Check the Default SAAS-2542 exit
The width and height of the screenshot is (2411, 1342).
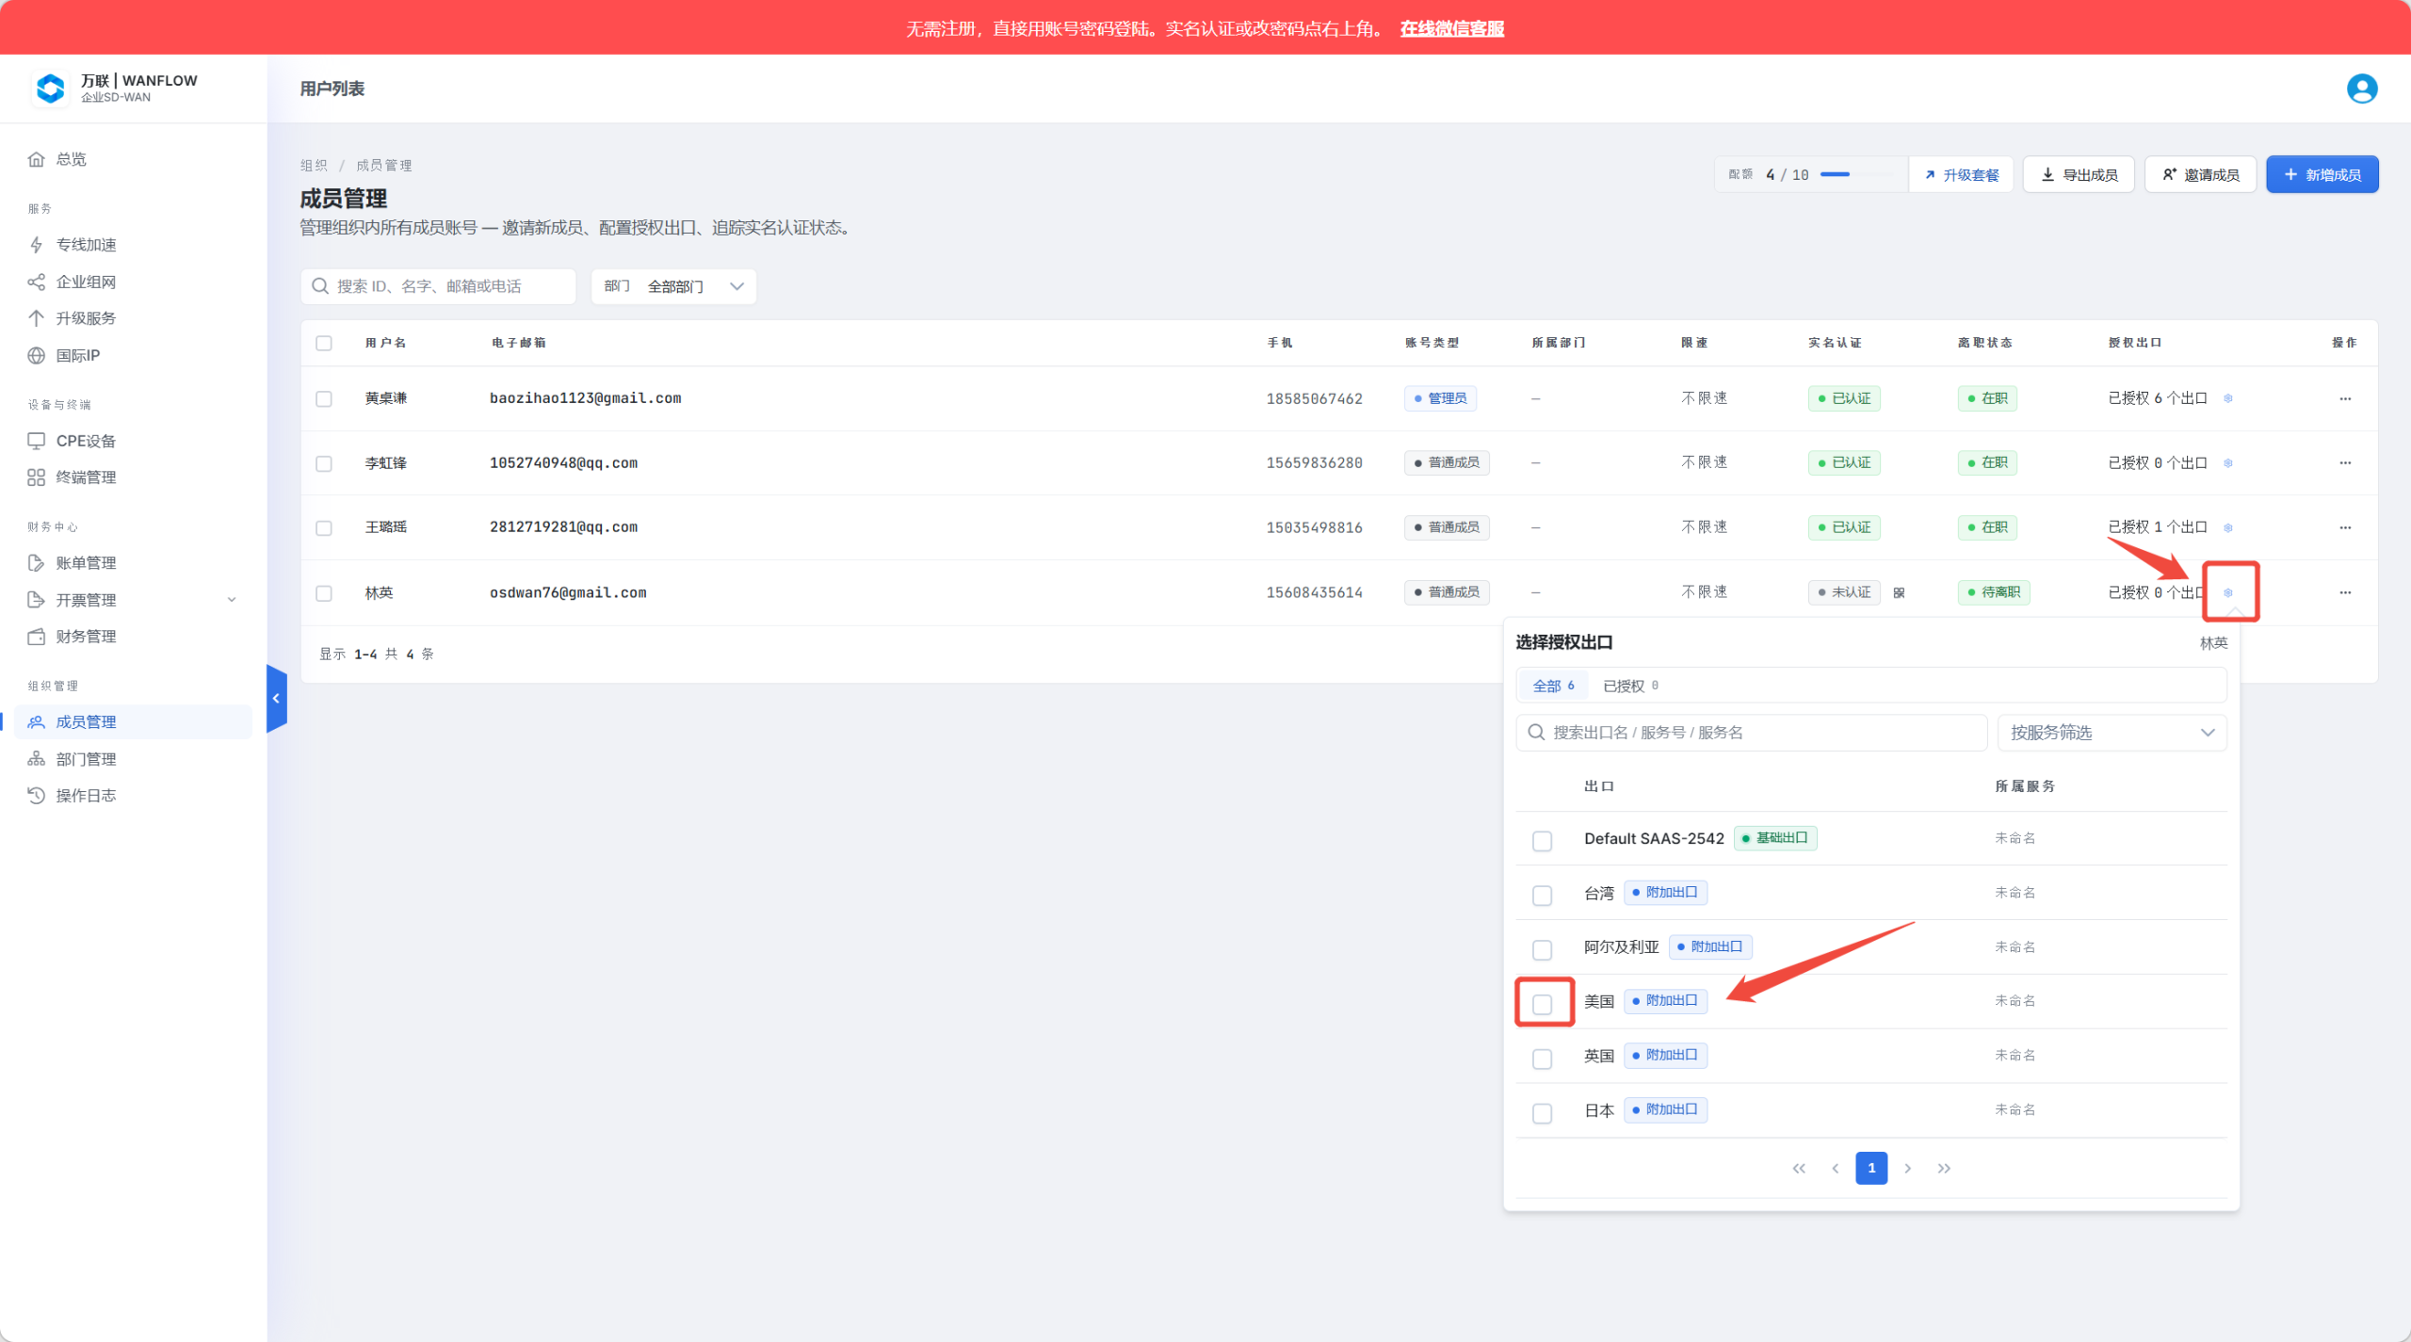pyautogui.click(x=1542, y=840)
